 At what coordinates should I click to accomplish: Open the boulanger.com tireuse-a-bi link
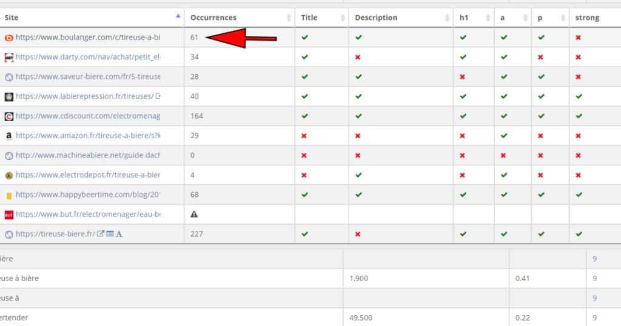point(88,37)
